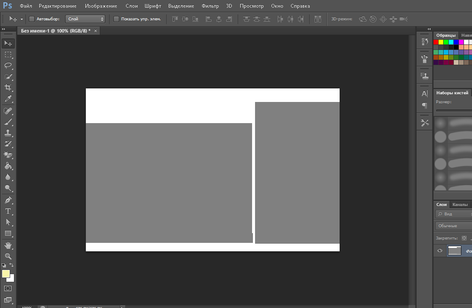This screenshot has width=472, height=308.
Task: Click the layer thumbnail in Слои panel
Action: point(454,250)
